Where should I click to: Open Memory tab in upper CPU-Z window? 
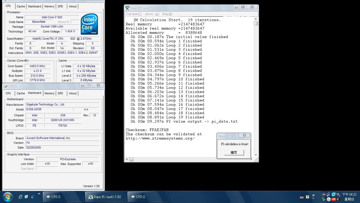pos(49,6)
